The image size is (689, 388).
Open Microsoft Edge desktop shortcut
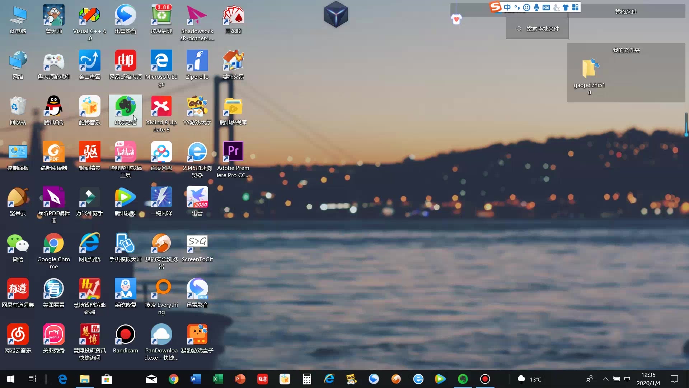[161, 69]
